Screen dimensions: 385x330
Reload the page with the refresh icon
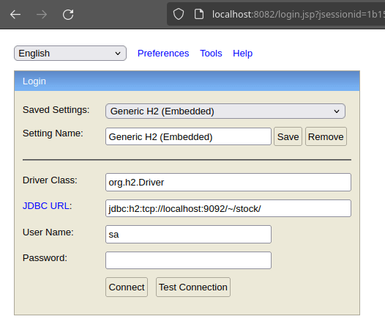click(x=68, y=15)
